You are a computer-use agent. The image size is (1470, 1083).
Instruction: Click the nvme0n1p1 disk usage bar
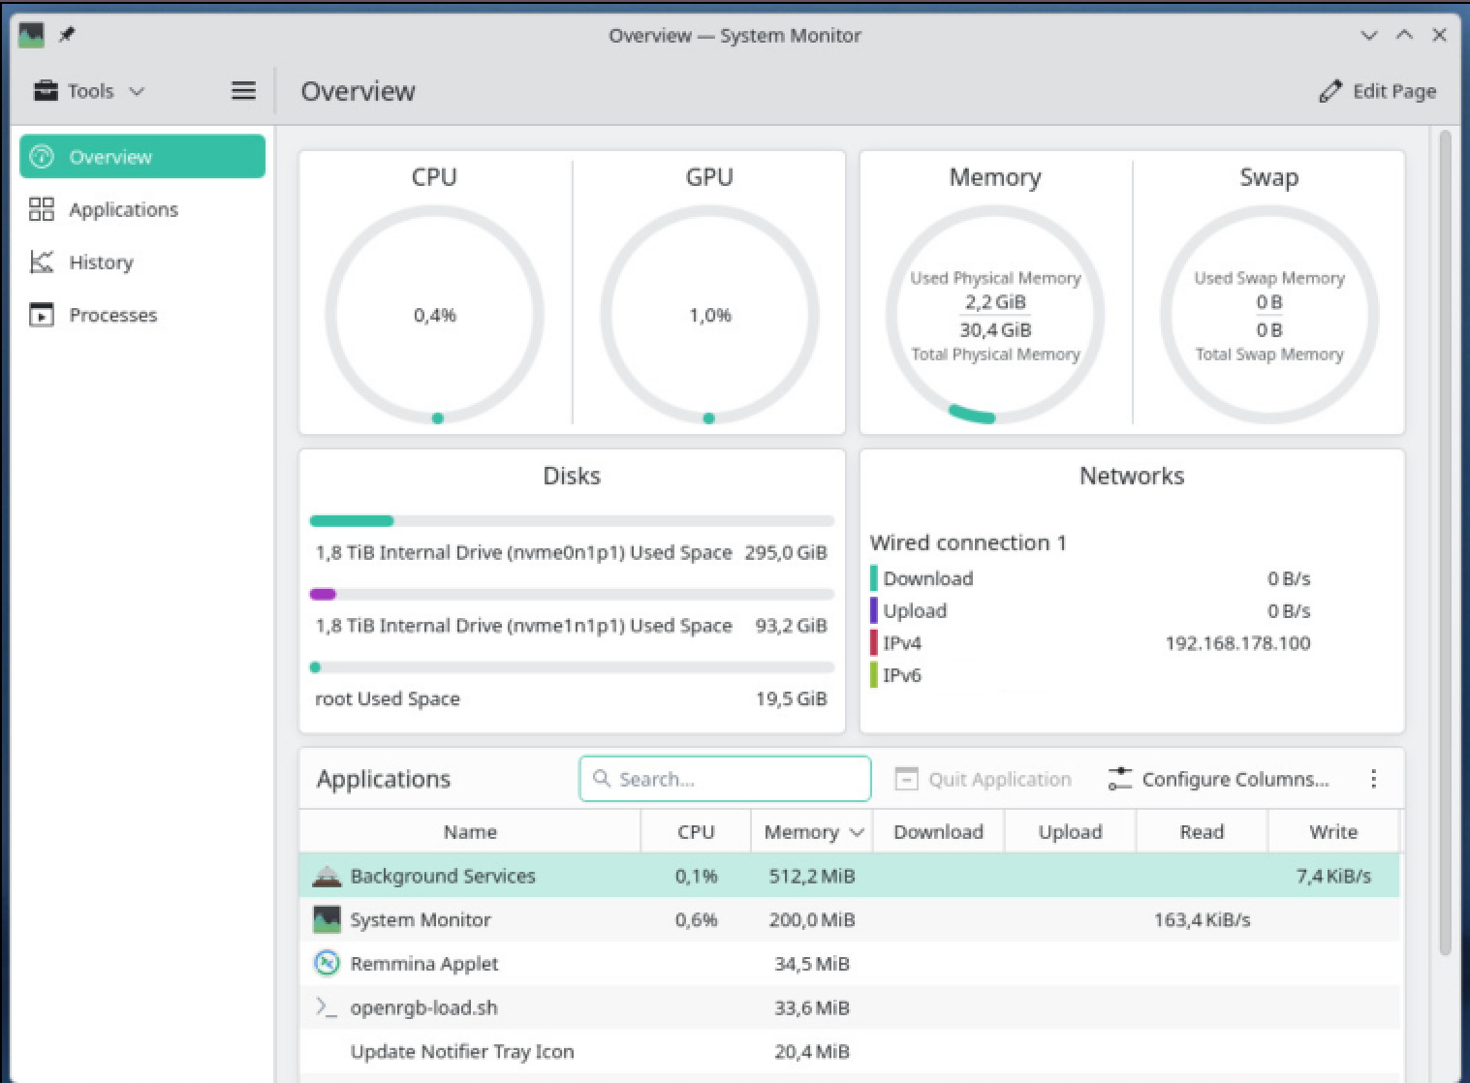tap(572, 521)
